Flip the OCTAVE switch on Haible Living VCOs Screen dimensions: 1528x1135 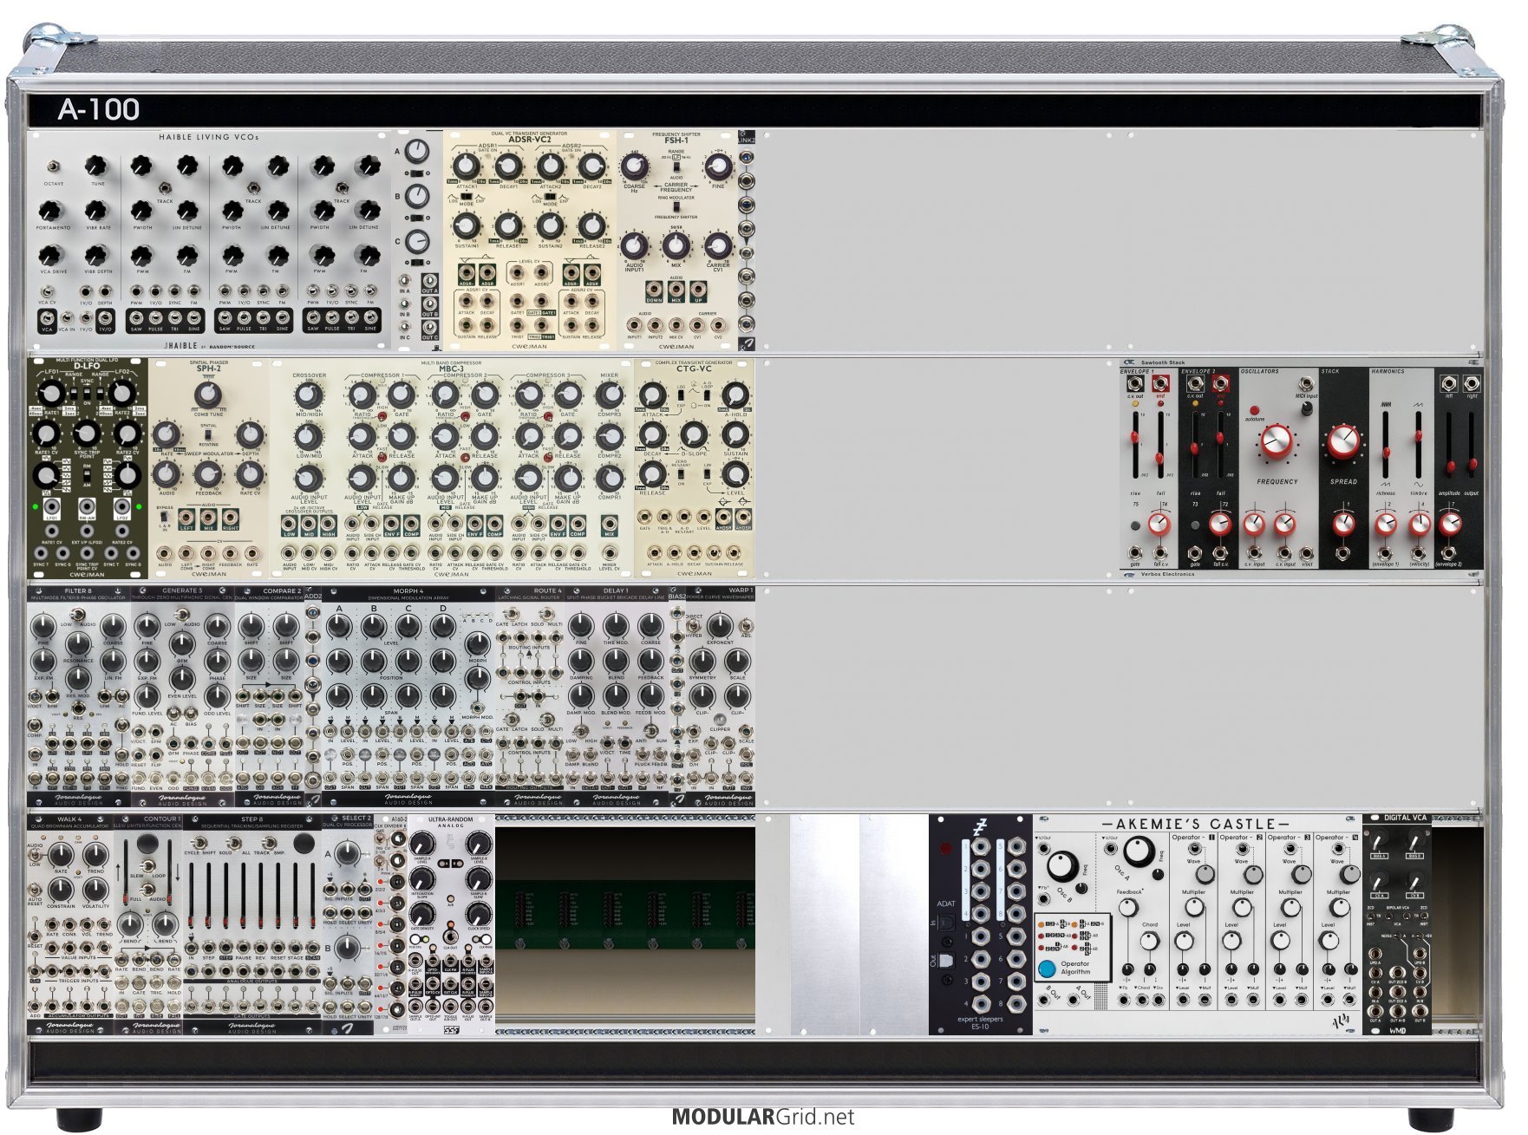(x=54, y=167)
